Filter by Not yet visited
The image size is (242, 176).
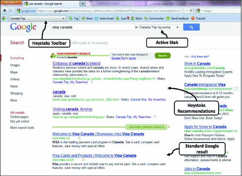(x=20, y=121)
